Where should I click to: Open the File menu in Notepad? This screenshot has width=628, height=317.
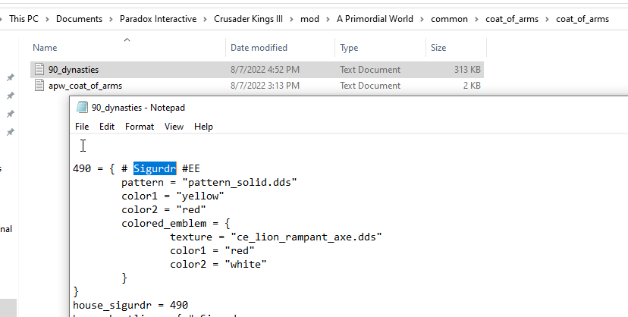pos(82,127)
